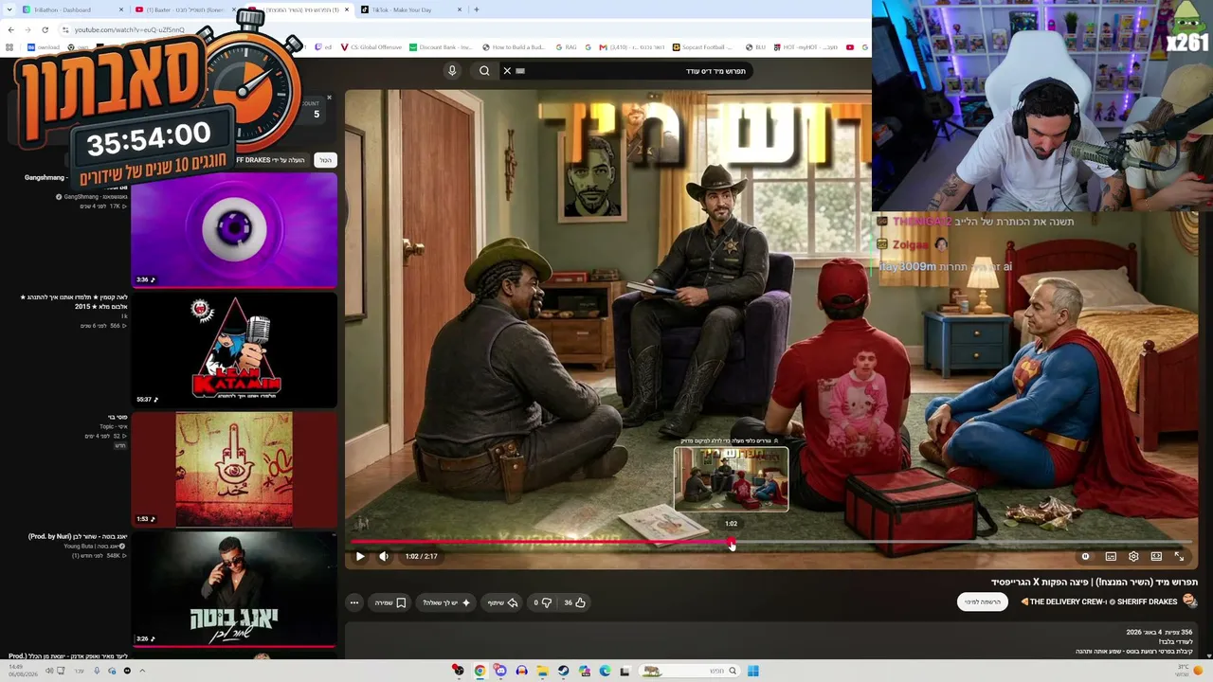The height and width of the screenshot is (682, 1213).
Task: Open Steam from the taskbar
Action: (x=563, y=672)
